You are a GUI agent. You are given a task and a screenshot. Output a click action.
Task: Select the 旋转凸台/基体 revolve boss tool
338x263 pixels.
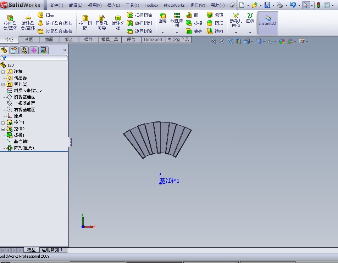[x=28, y=23]
